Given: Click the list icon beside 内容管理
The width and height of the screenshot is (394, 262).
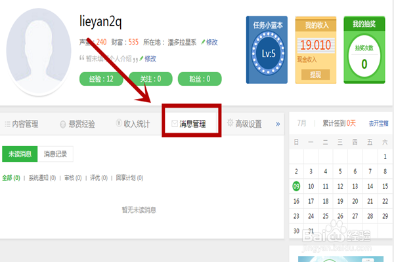Looking at the screenshot, I should point(7,124).
